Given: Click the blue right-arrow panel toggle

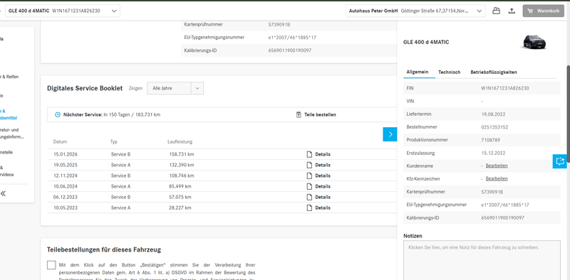Looking at the screenshot, I should [x=390, y=134].
